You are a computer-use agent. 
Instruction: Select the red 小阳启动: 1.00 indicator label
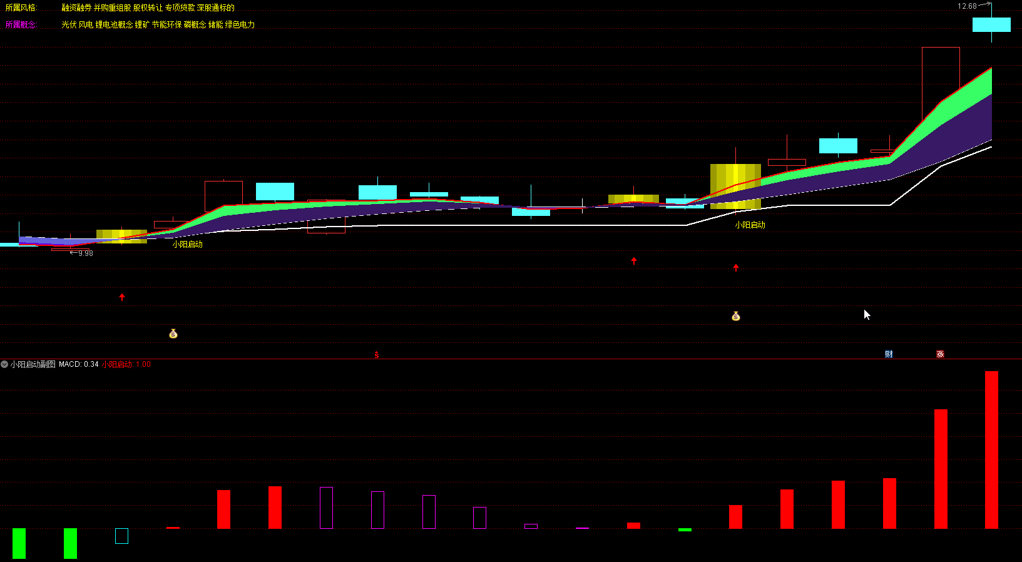click(126, 364)
